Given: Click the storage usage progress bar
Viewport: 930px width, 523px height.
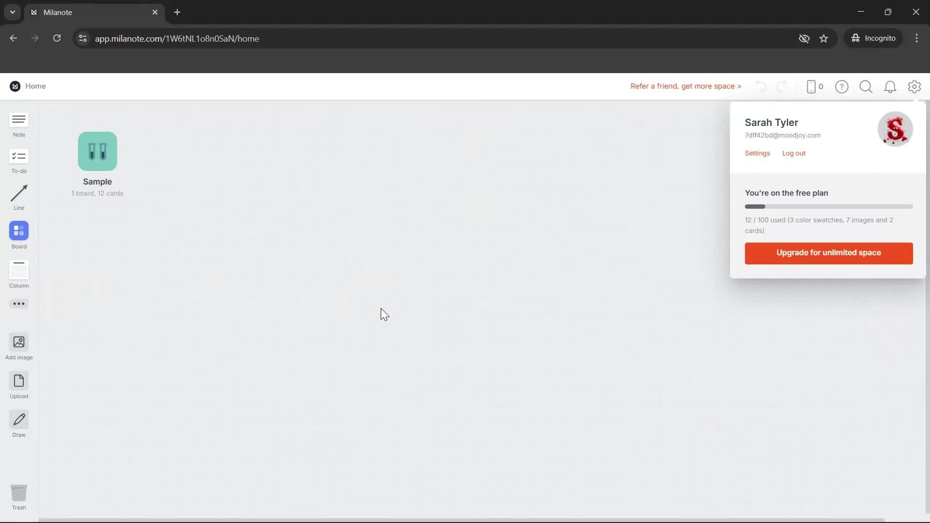Looking at the screenshot, I should point(828,206).
